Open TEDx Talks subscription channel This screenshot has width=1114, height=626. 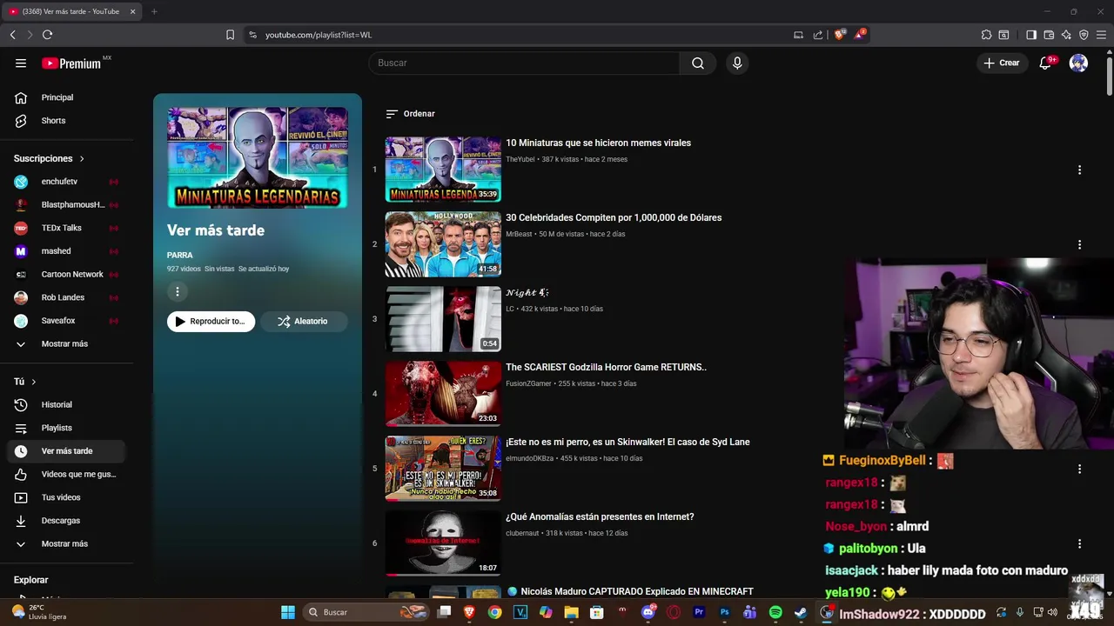pos(65,228)
